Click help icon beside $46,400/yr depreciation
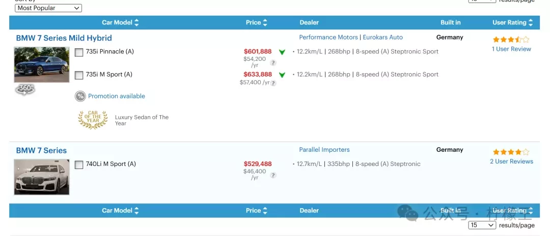Image resolution: width=550 pixels, height=236 pixels. pyautogui.click(x=273, y=176)
